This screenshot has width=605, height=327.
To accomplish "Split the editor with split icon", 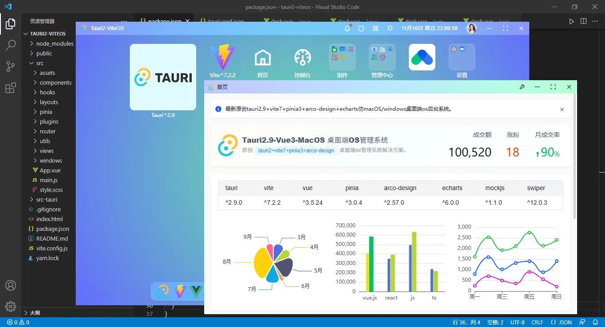I will [x=584, y=21].
